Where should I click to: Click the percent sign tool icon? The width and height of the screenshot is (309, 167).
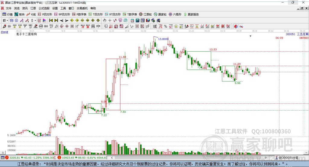click(166, 26)
